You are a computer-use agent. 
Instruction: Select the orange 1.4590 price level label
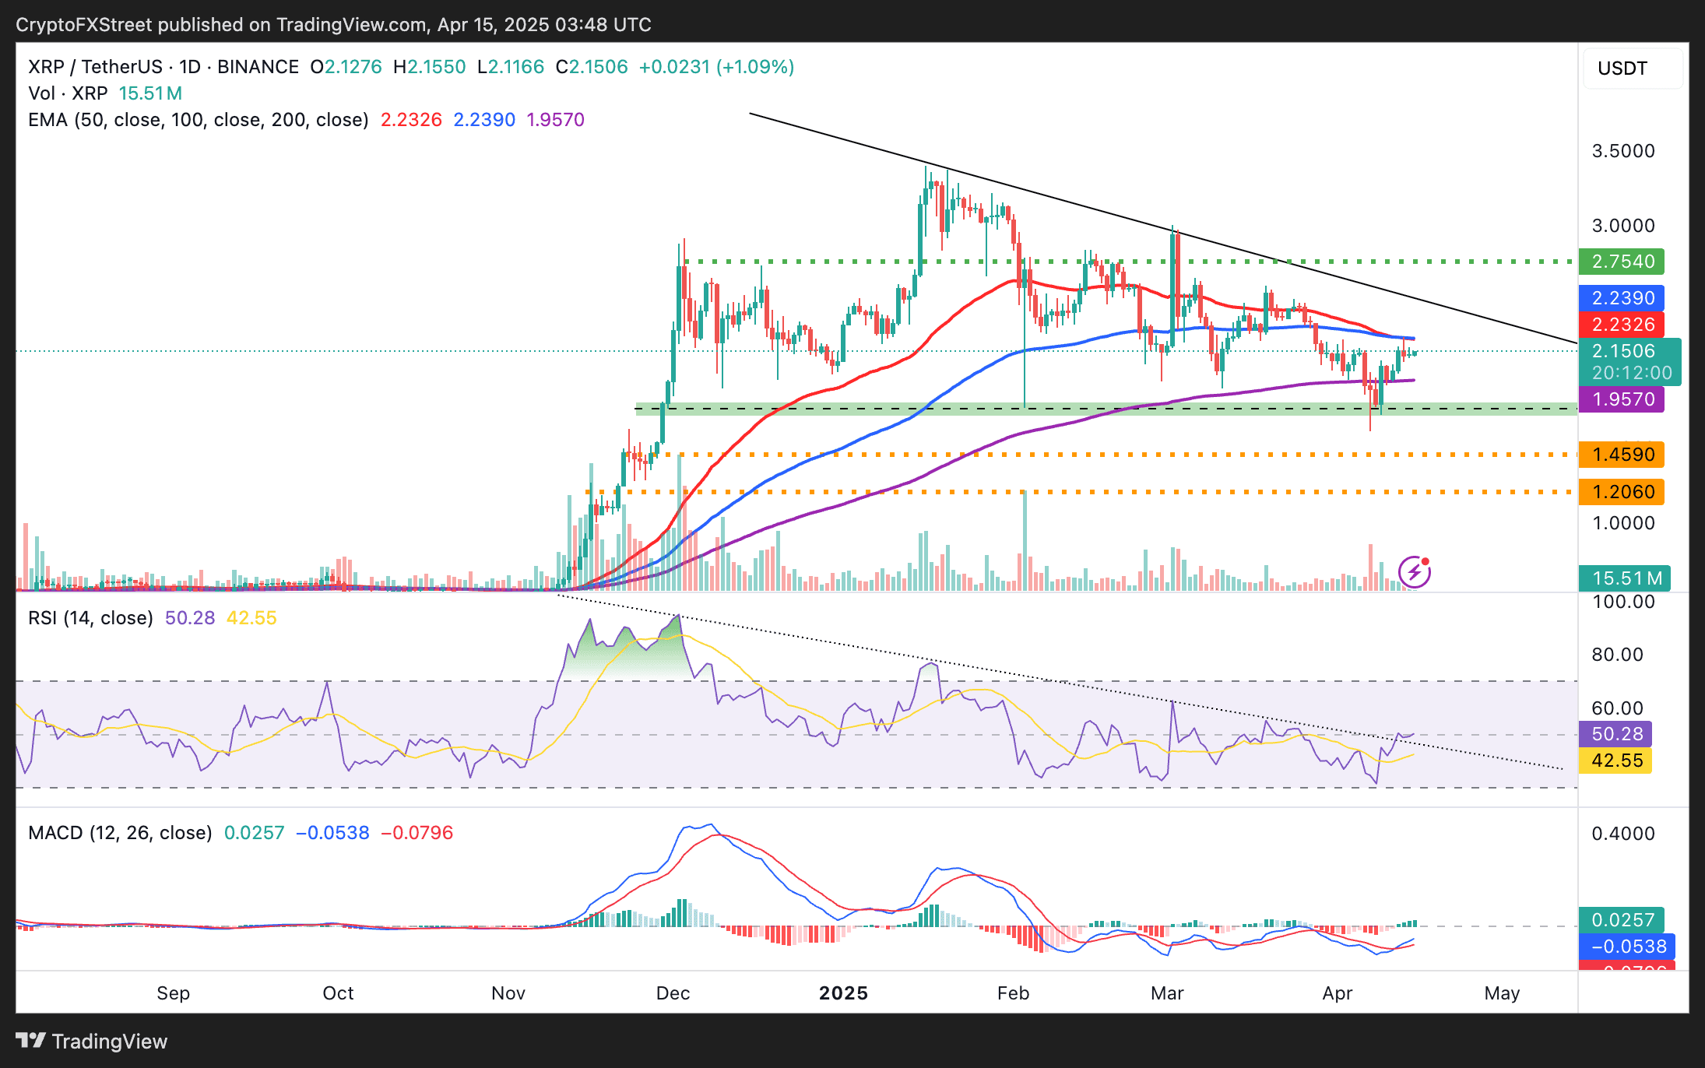click(x=1622, y=455)
